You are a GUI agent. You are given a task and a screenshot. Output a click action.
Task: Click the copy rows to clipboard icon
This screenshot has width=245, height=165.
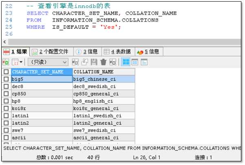tap(15, 62)
